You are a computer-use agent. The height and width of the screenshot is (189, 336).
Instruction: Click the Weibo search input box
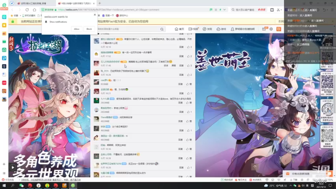[x=129, y=29]
